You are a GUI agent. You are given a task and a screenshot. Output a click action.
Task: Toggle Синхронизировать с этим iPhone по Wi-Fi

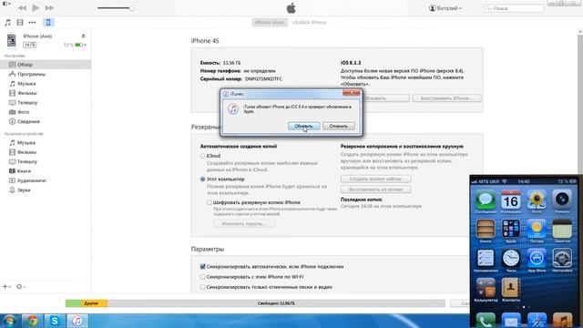(x=202, y=277)
